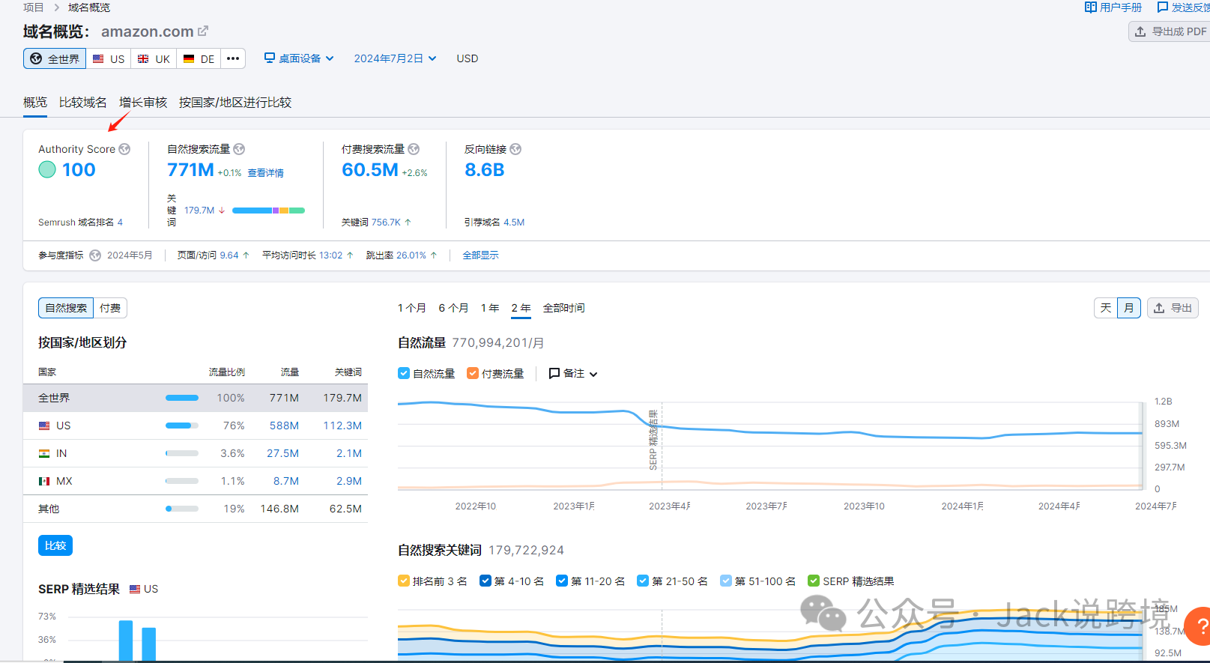Click the 备注 notes flag icon

coord(554,373)
